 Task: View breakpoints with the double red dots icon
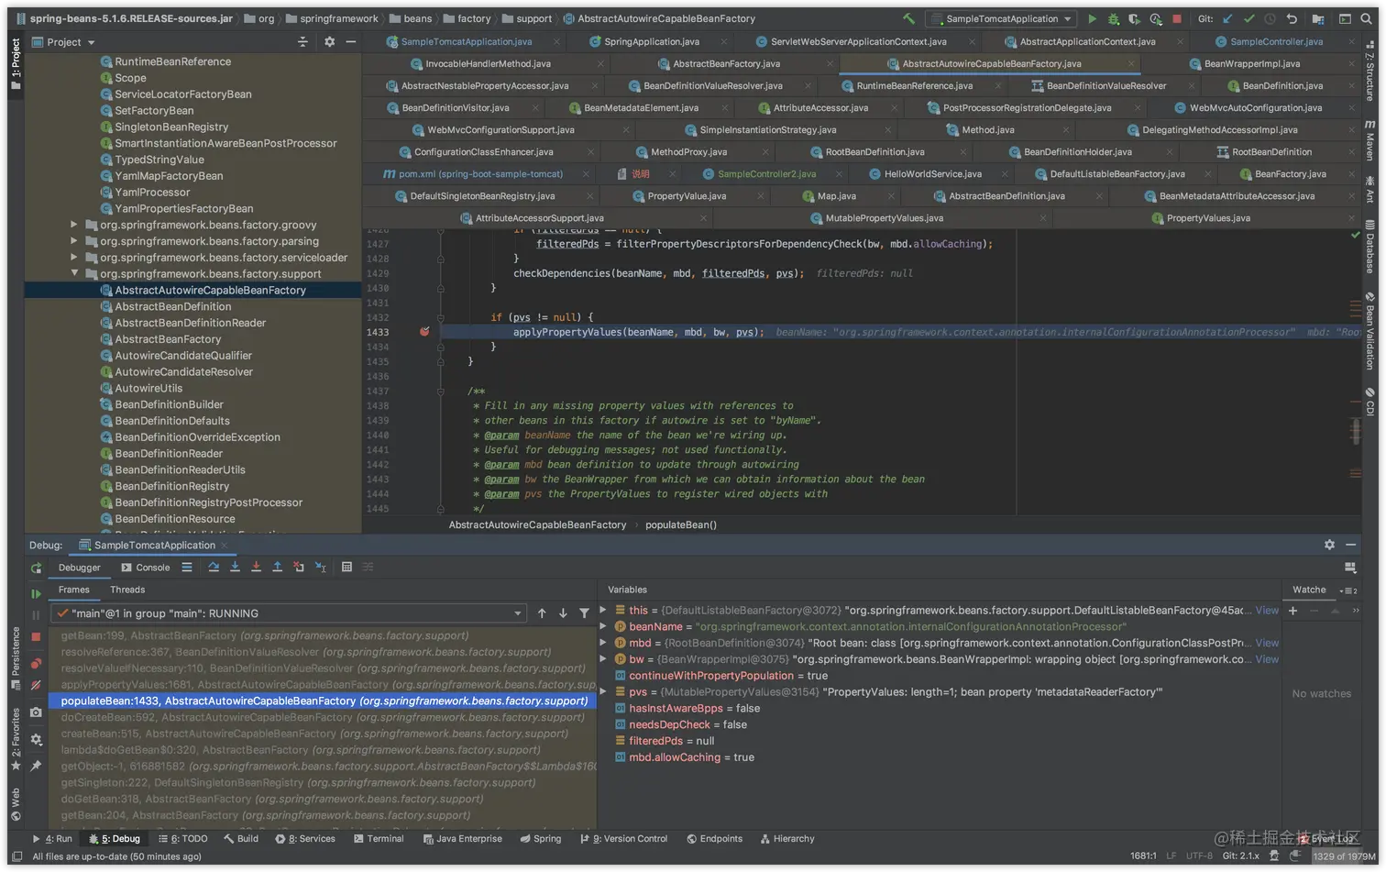click(x=36, y=663)
